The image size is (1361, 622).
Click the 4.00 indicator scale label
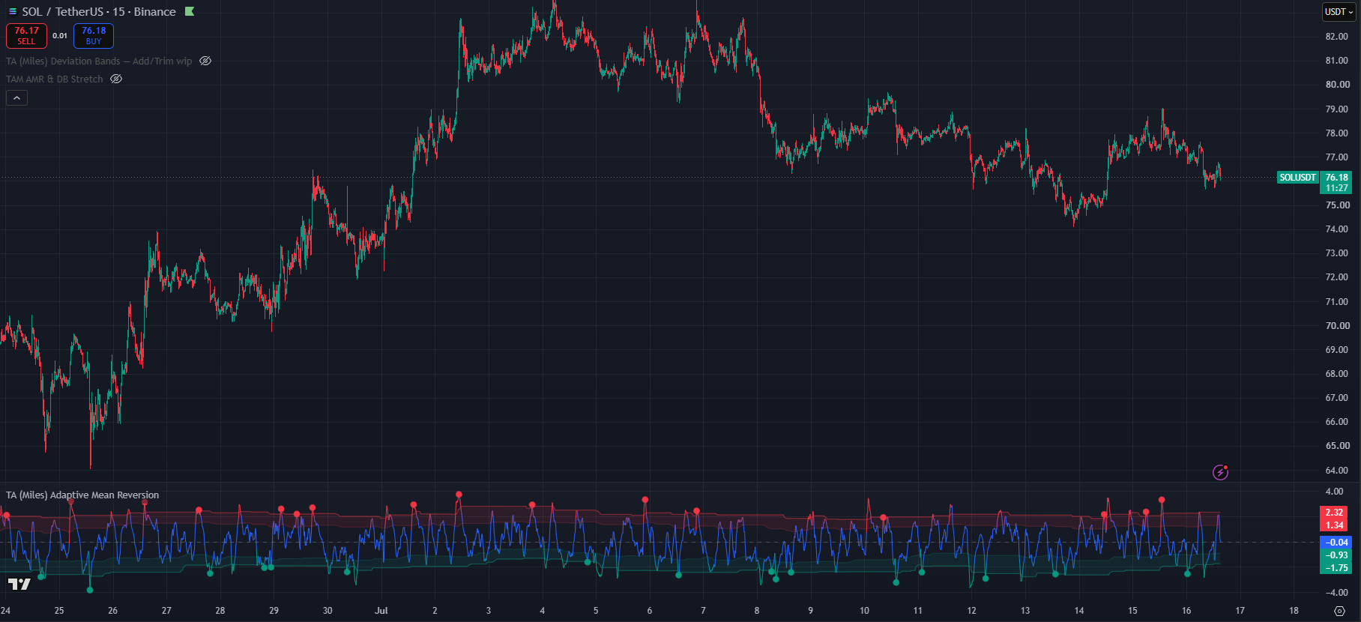tap(1335, 492)
